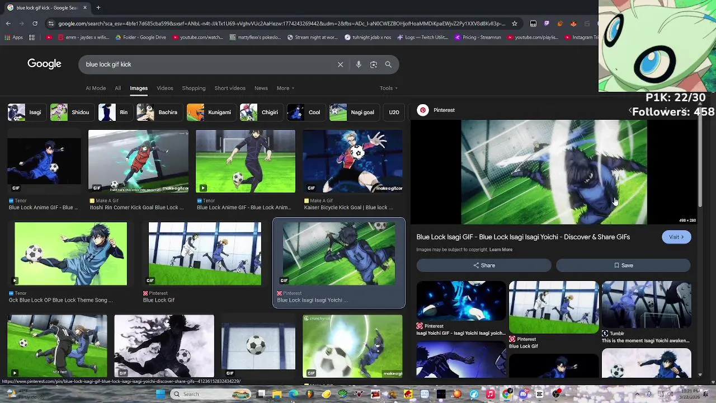
Task: Open the Folder - Google Drive bookmark
Action: pos(140,38)
